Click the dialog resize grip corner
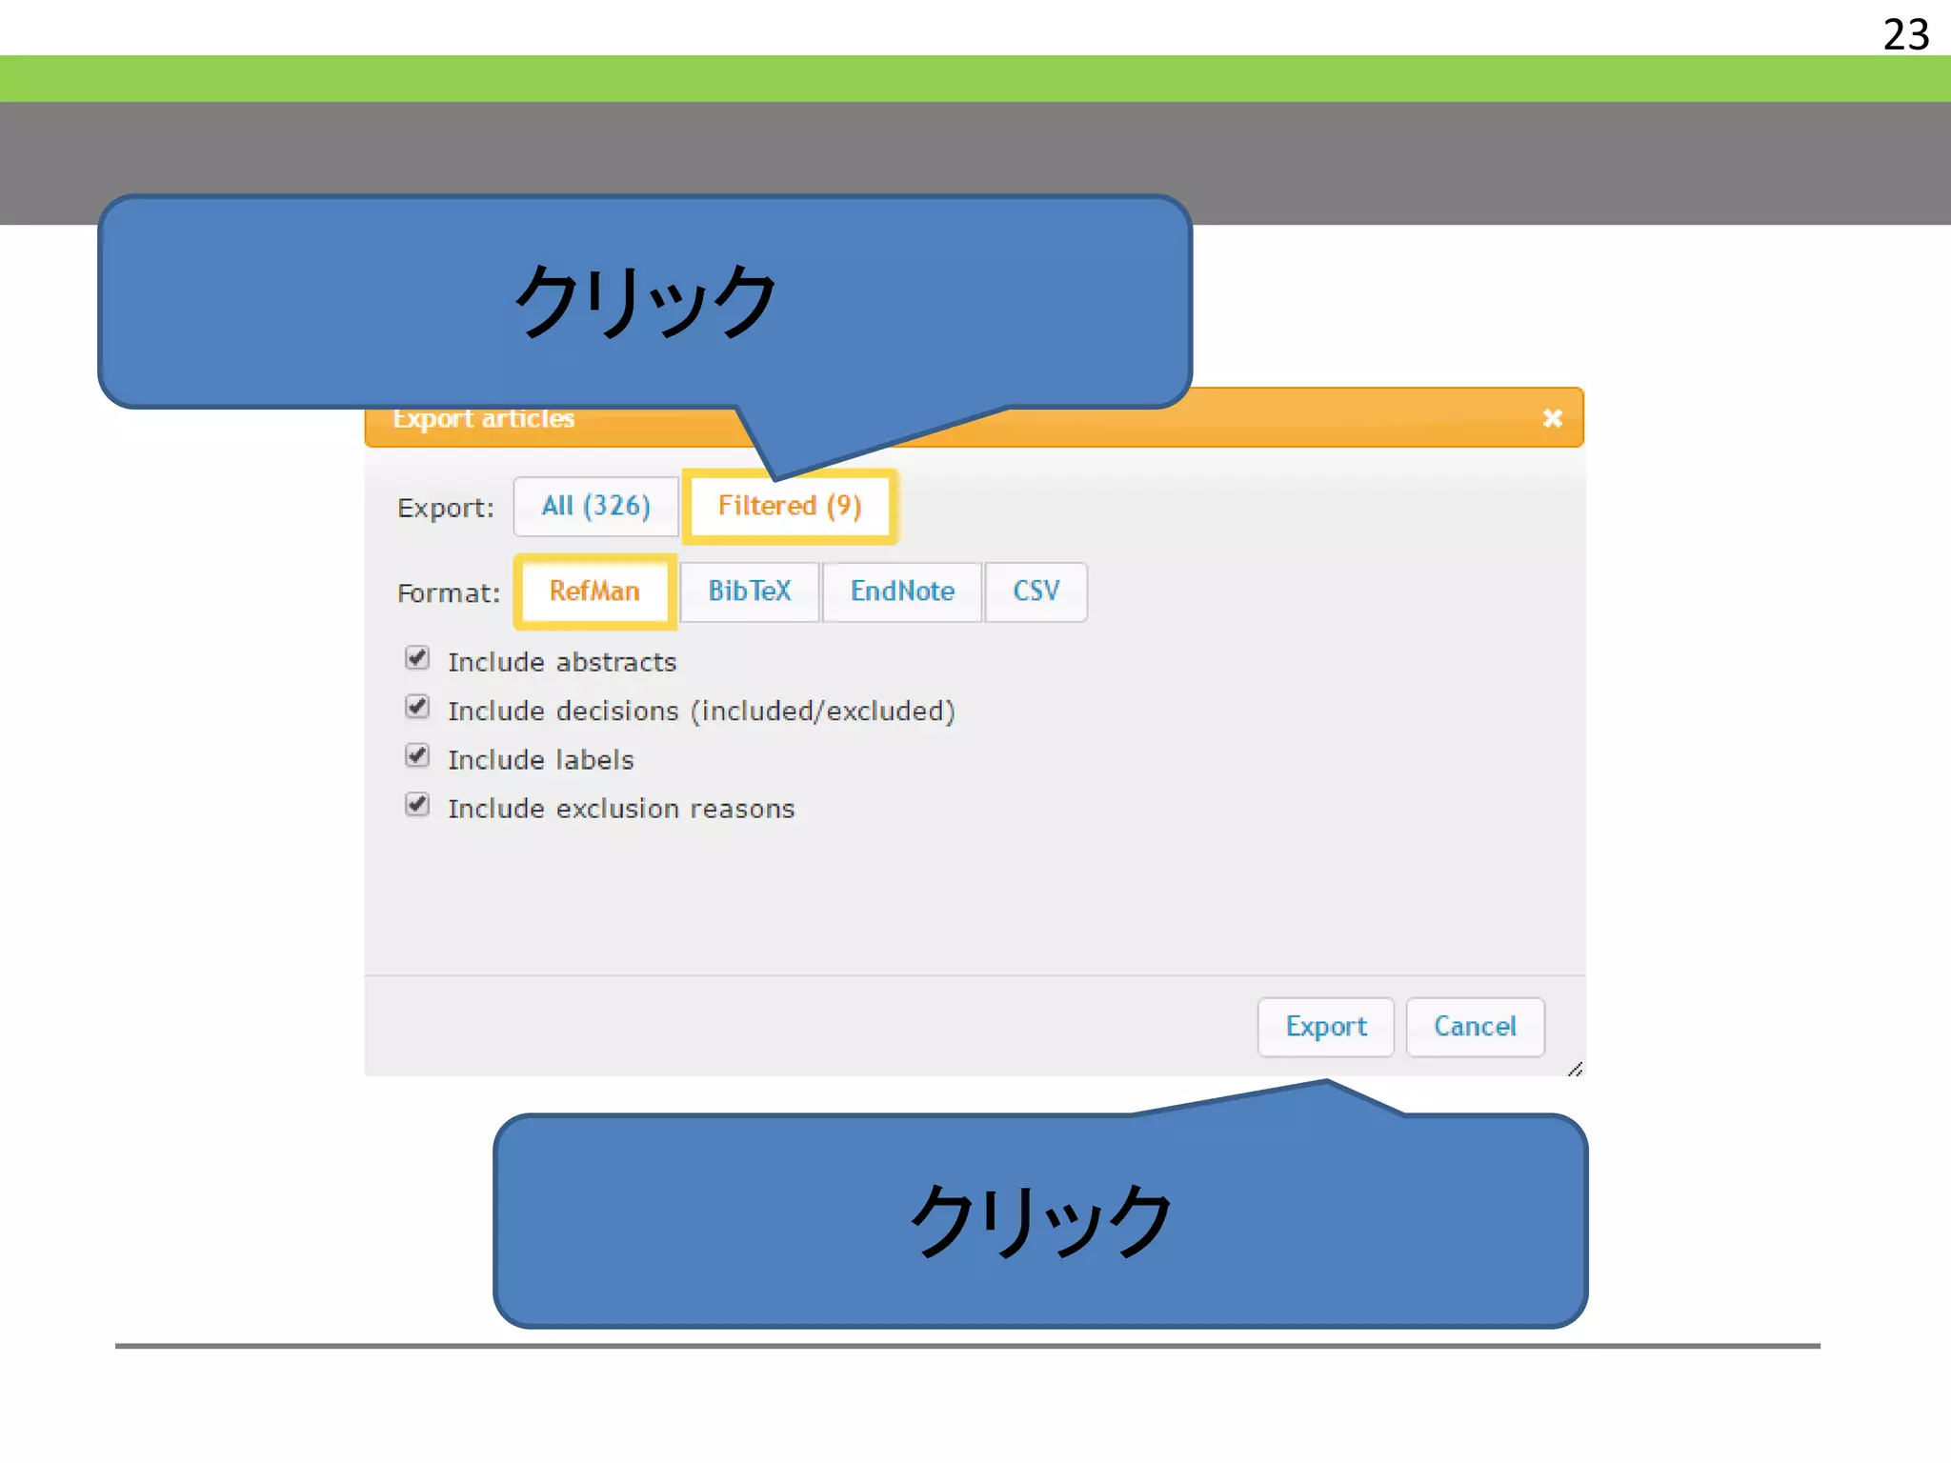The height and width of the screenshot is (1463, 1951). click(x=1575, y=1069)
